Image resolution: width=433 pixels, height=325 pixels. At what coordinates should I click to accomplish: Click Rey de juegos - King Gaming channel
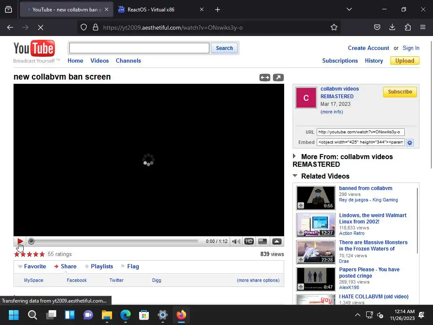click(368, 200)
